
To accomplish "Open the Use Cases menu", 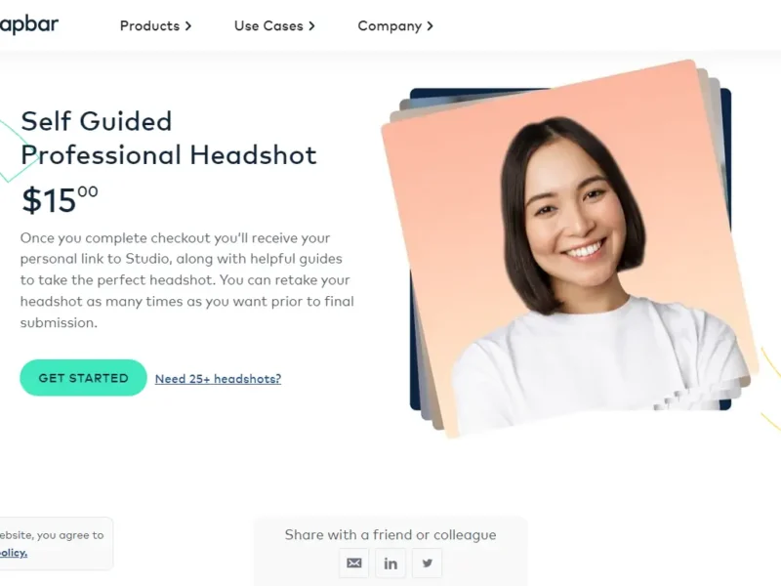I will point(268,26).
